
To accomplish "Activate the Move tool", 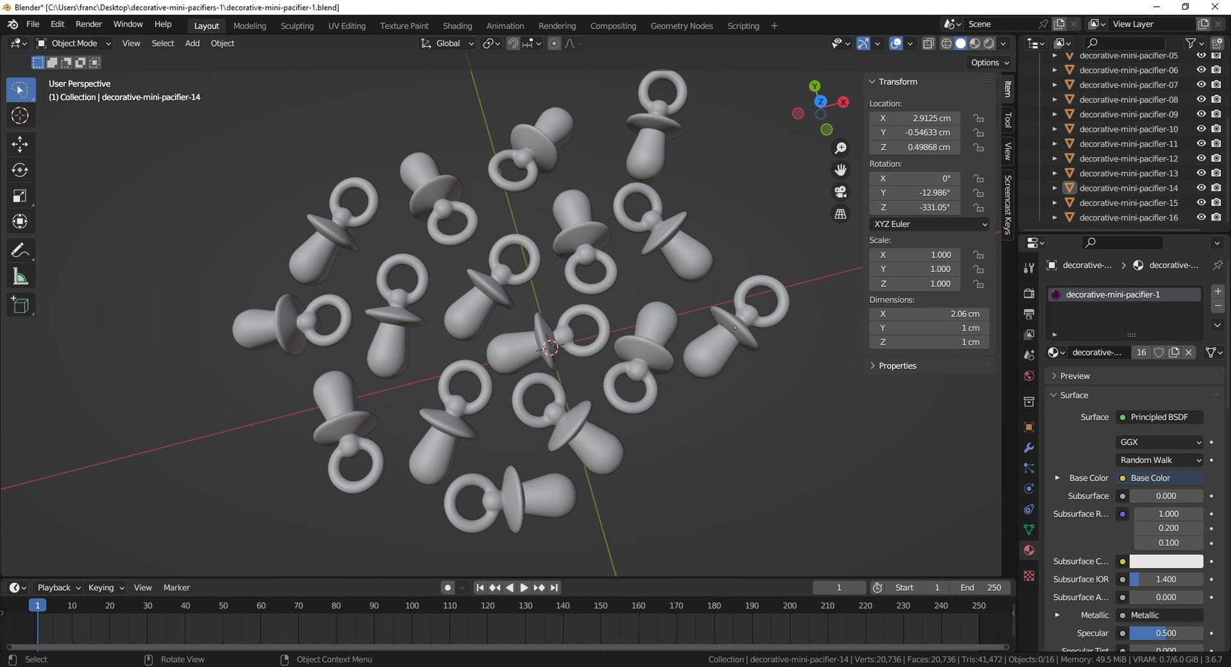I will (x=20, y=144).
